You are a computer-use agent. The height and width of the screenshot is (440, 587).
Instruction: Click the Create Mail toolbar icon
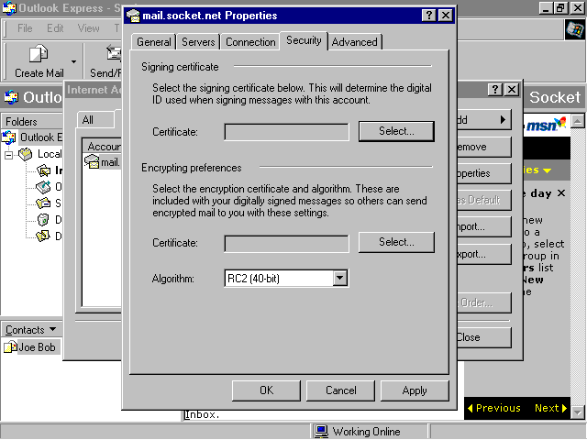[x=39, y=53]
